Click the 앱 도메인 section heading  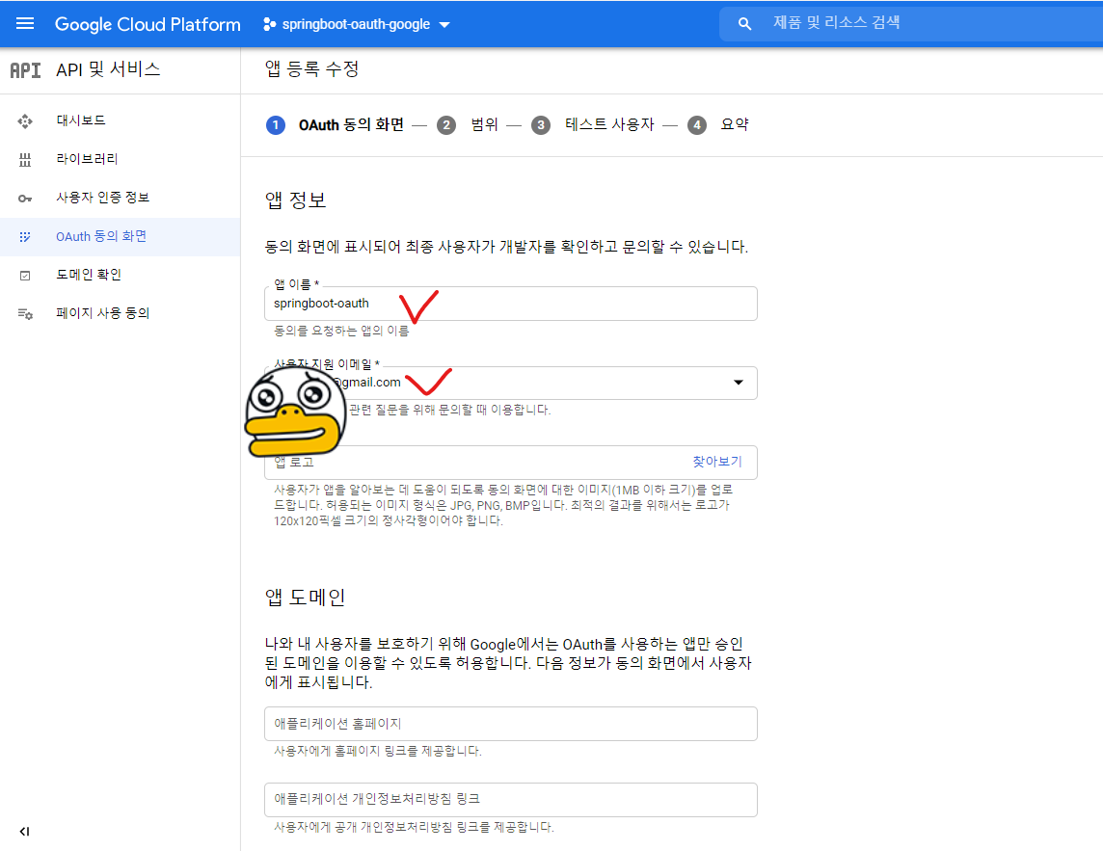(x=305, y=598)
